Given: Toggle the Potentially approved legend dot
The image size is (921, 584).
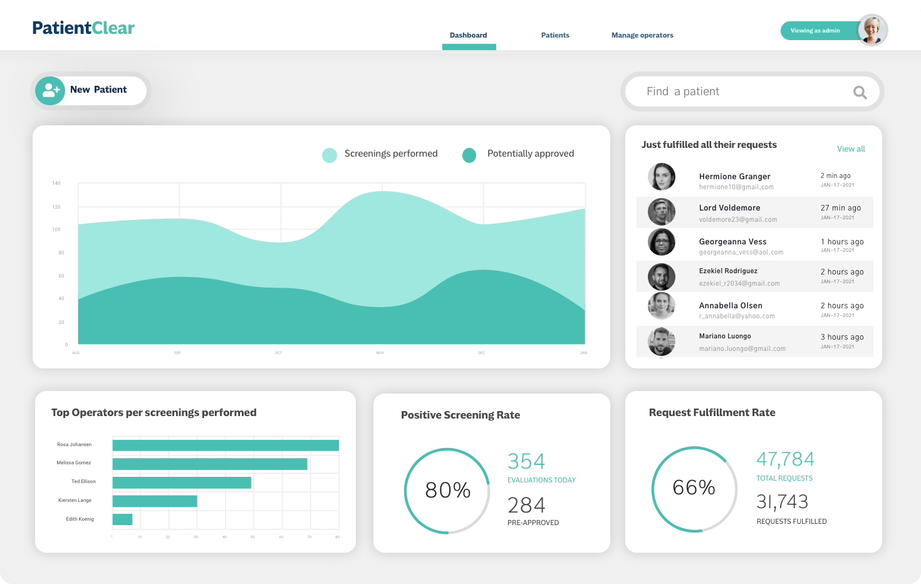Looking at the screenshot, I should pyautogui.click(x=469, y=155).
